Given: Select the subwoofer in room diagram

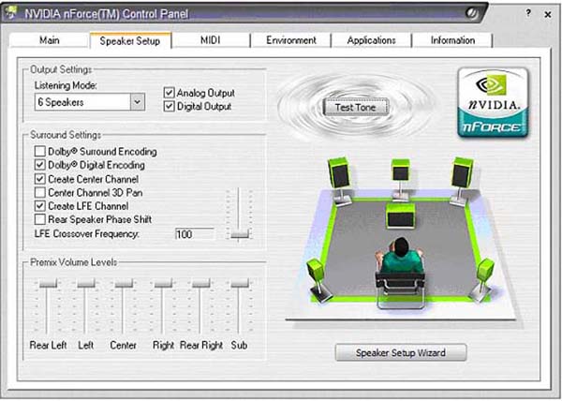Looking at the screenshot, I should click(x=401, y=216).
